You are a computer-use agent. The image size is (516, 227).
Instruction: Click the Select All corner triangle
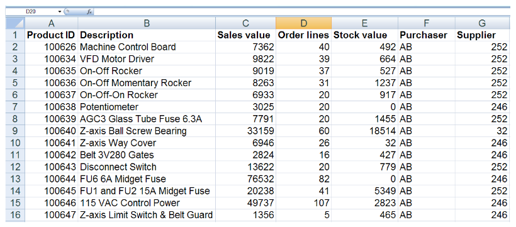click(x=15, y=23)
